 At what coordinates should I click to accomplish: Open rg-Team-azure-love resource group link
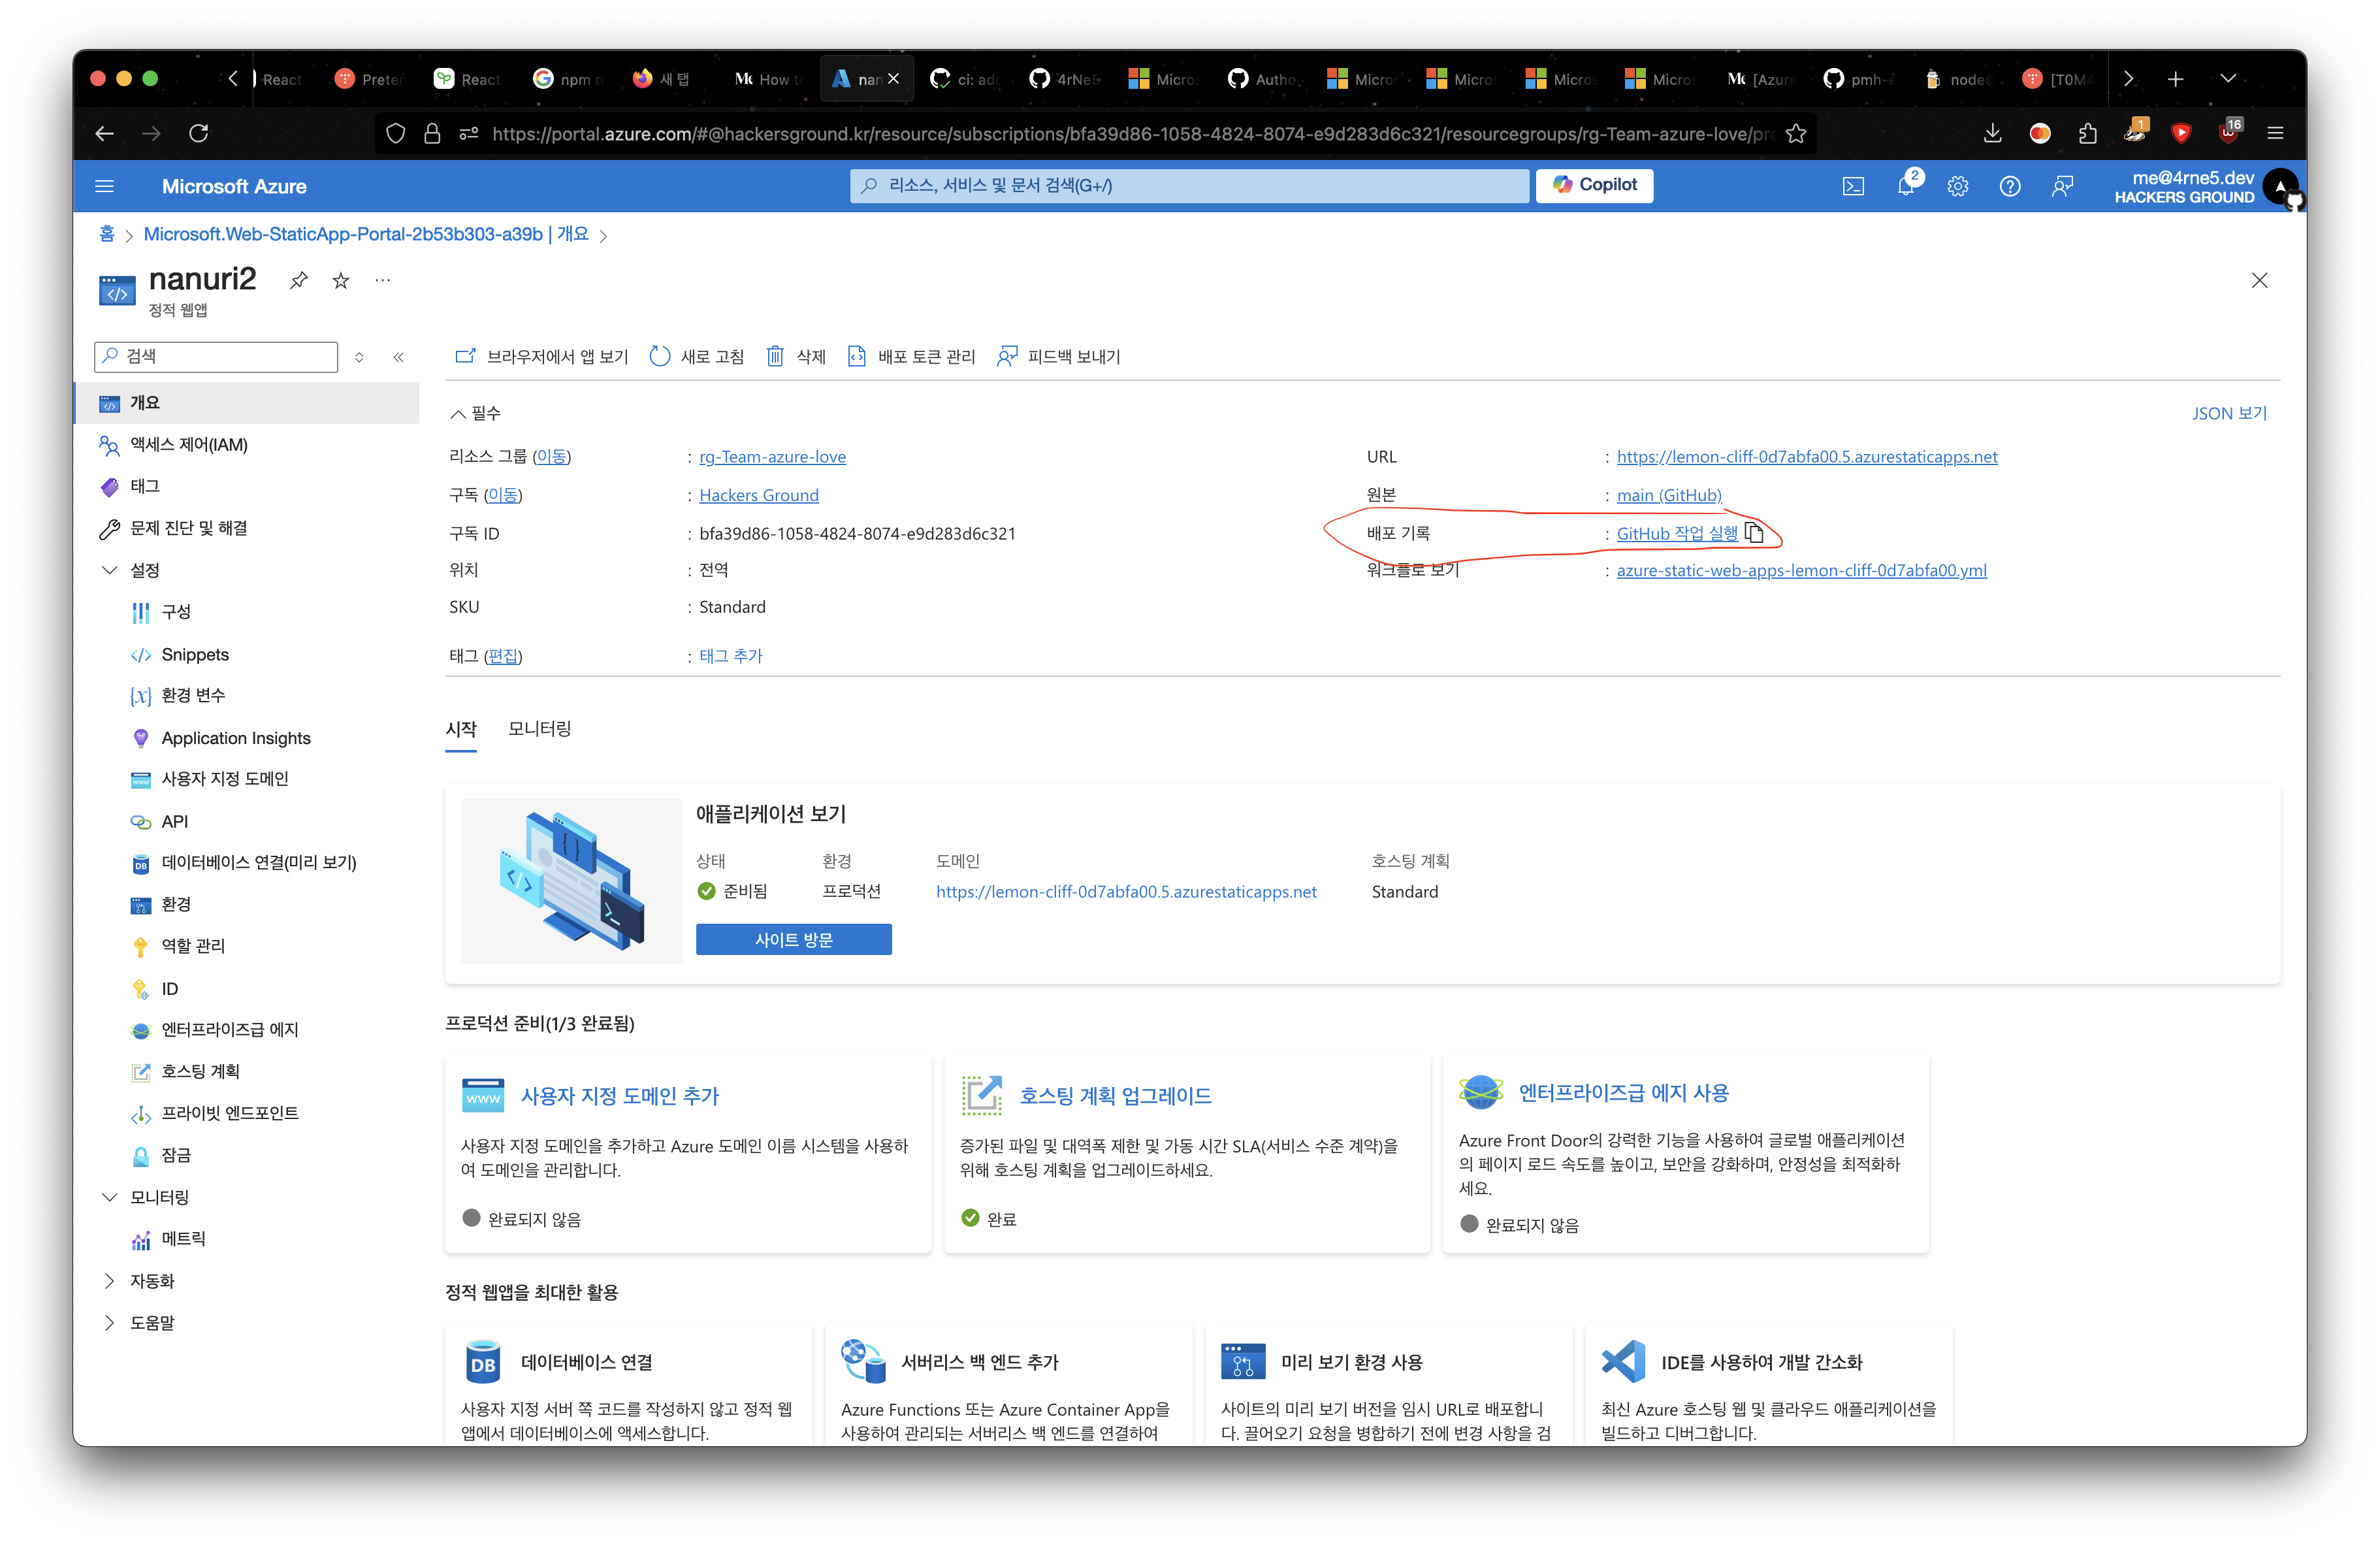(x=772, y=457)
